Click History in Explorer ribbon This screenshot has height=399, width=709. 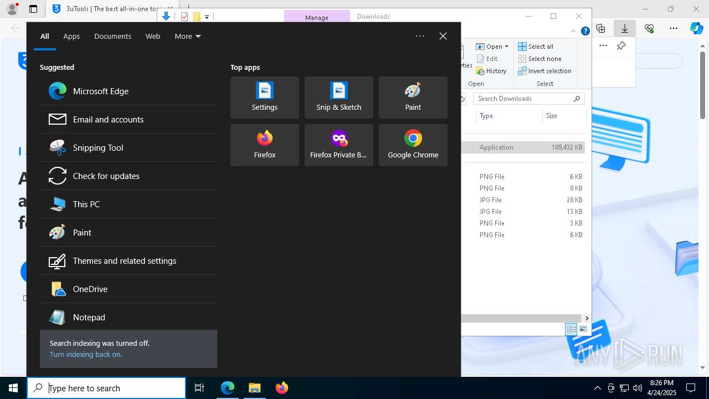coord(491,71)
